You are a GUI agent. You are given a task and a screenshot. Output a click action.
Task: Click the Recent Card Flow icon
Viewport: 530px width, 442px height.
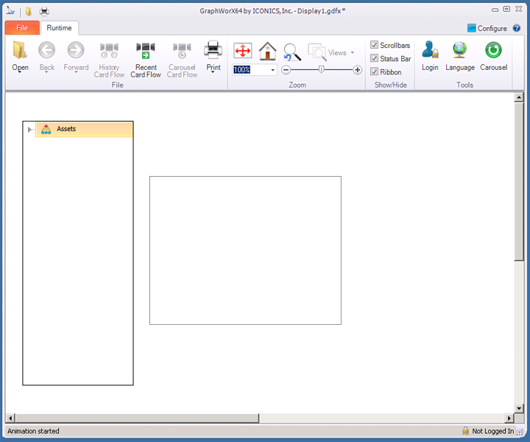coord(146,52)
